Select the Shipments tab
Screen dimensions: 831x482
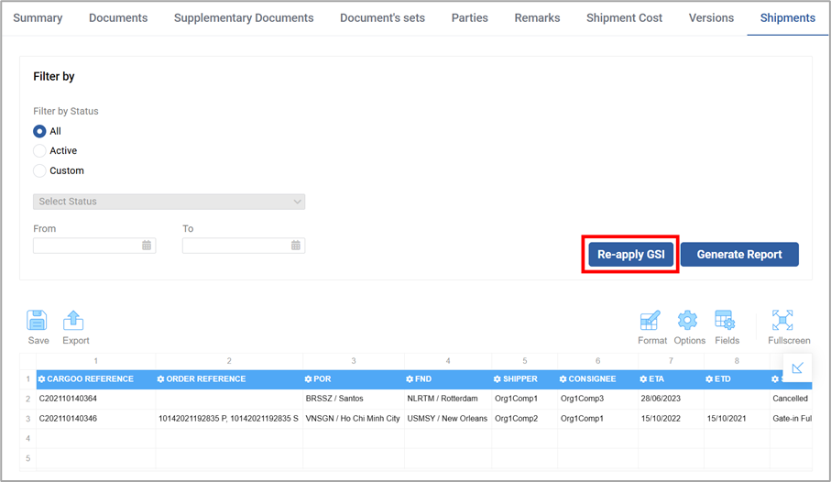pos(788,18)
